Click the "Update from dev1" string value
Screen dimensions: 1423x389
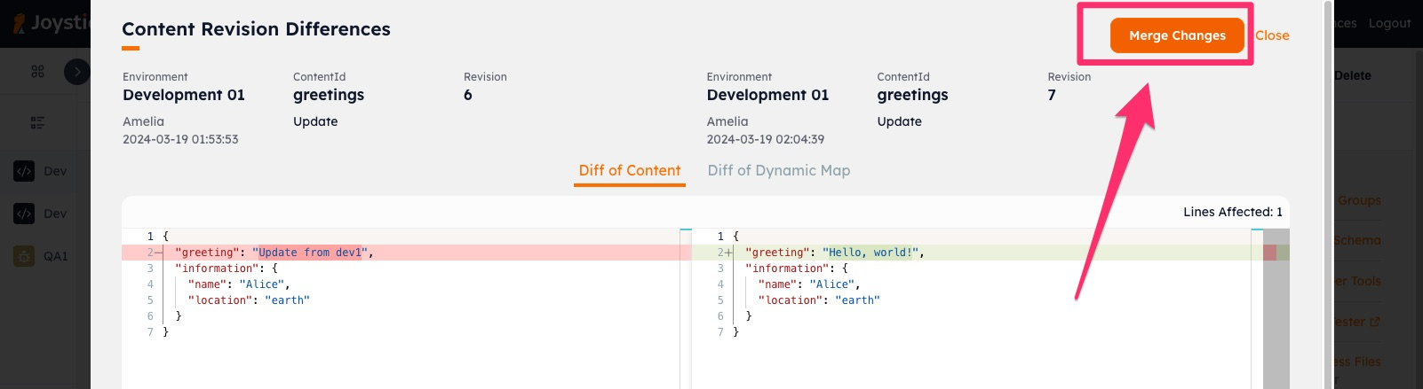coord(310,253)
